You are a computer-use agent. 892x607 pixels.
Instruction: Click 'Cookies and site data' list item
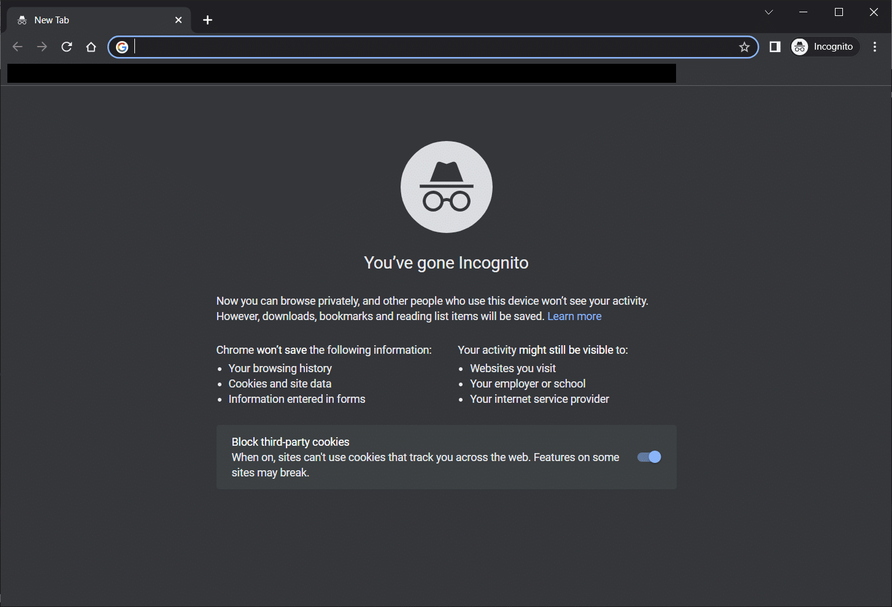(280, 384)
